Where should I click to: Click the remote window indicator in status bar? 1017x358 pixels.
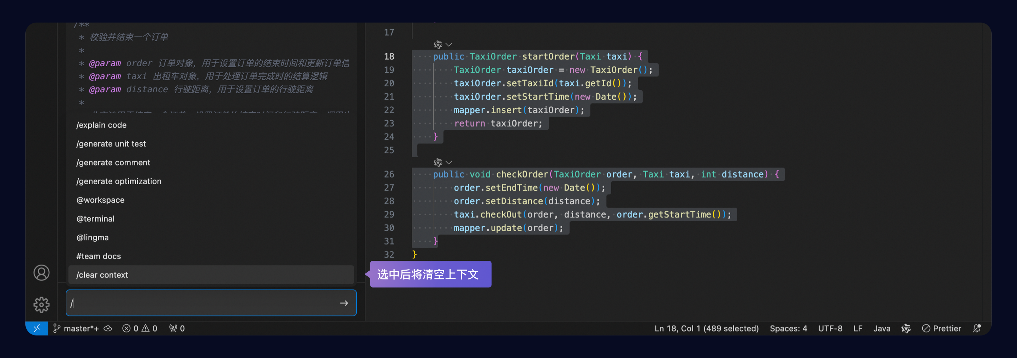coord(37,328)
